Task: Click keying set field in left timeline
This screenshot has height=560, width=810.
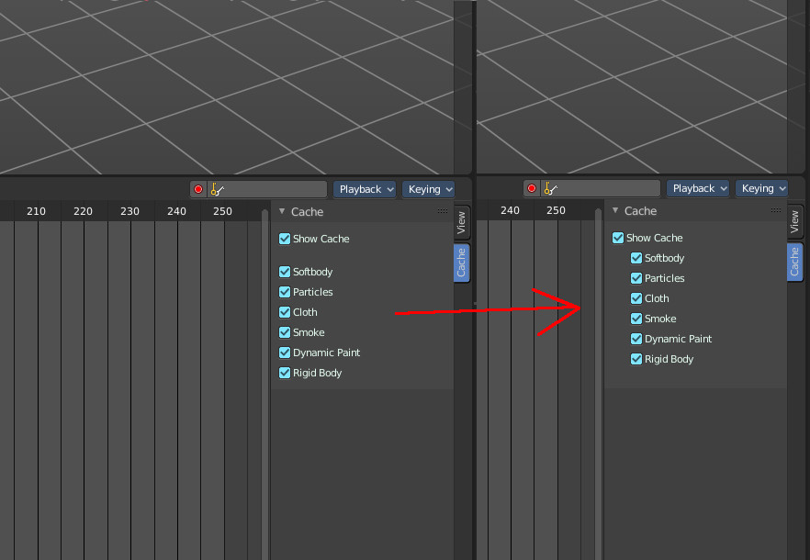Action: [267, 190]
